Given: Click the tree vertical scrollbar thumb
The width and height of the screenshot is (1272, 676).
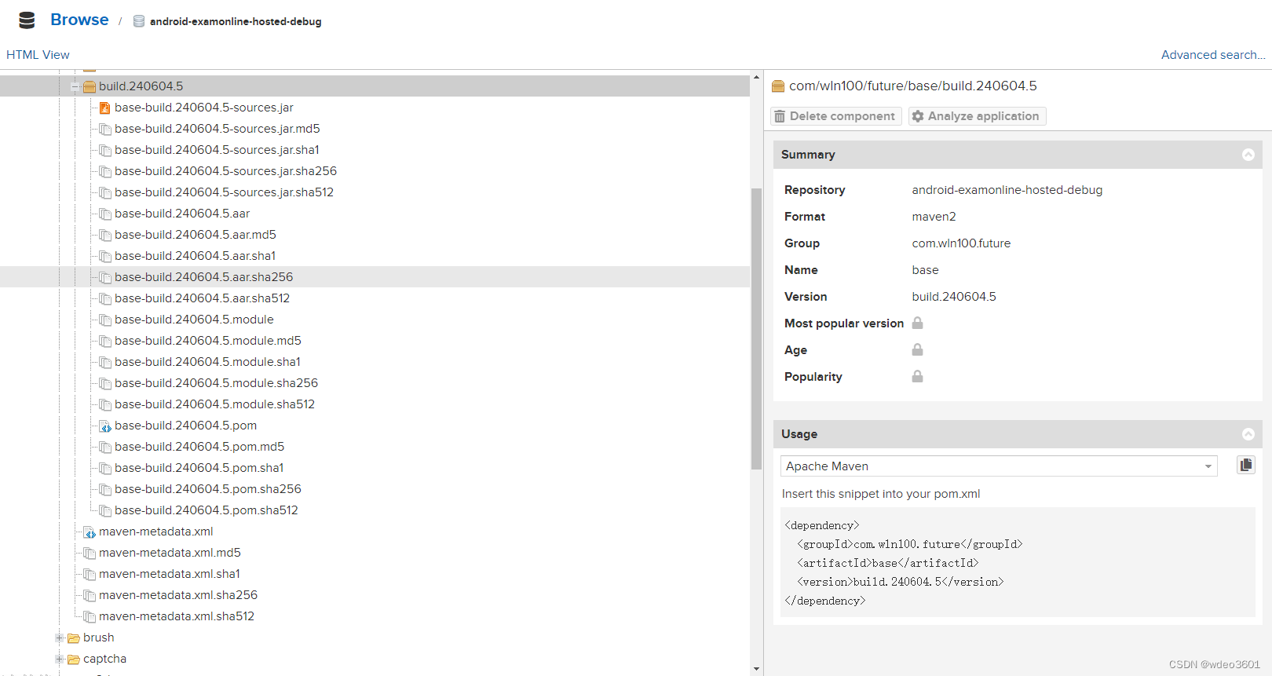Looking at the screenshot, I should pyautogui.click(x=756, y=328).
